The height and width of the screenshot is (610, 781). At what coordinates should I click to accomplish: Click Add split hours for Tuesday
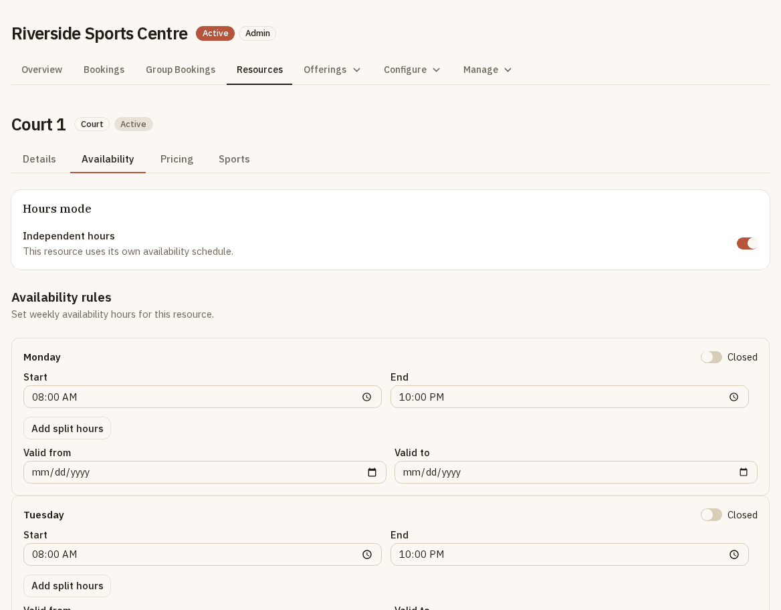coord(68,586)
